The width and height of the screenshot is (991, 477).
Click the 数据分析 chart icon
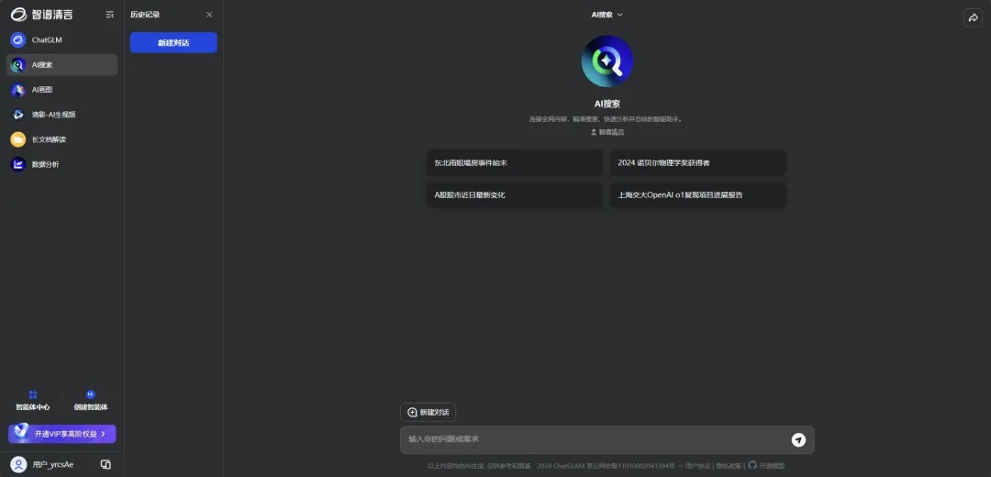click(18, 164)
